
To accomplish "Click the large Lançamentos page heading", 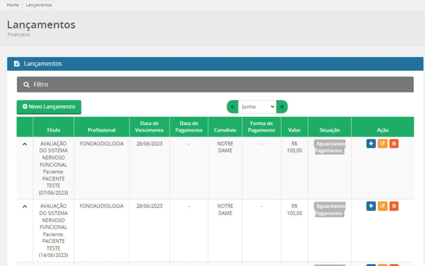I will [x=41, y=25].
